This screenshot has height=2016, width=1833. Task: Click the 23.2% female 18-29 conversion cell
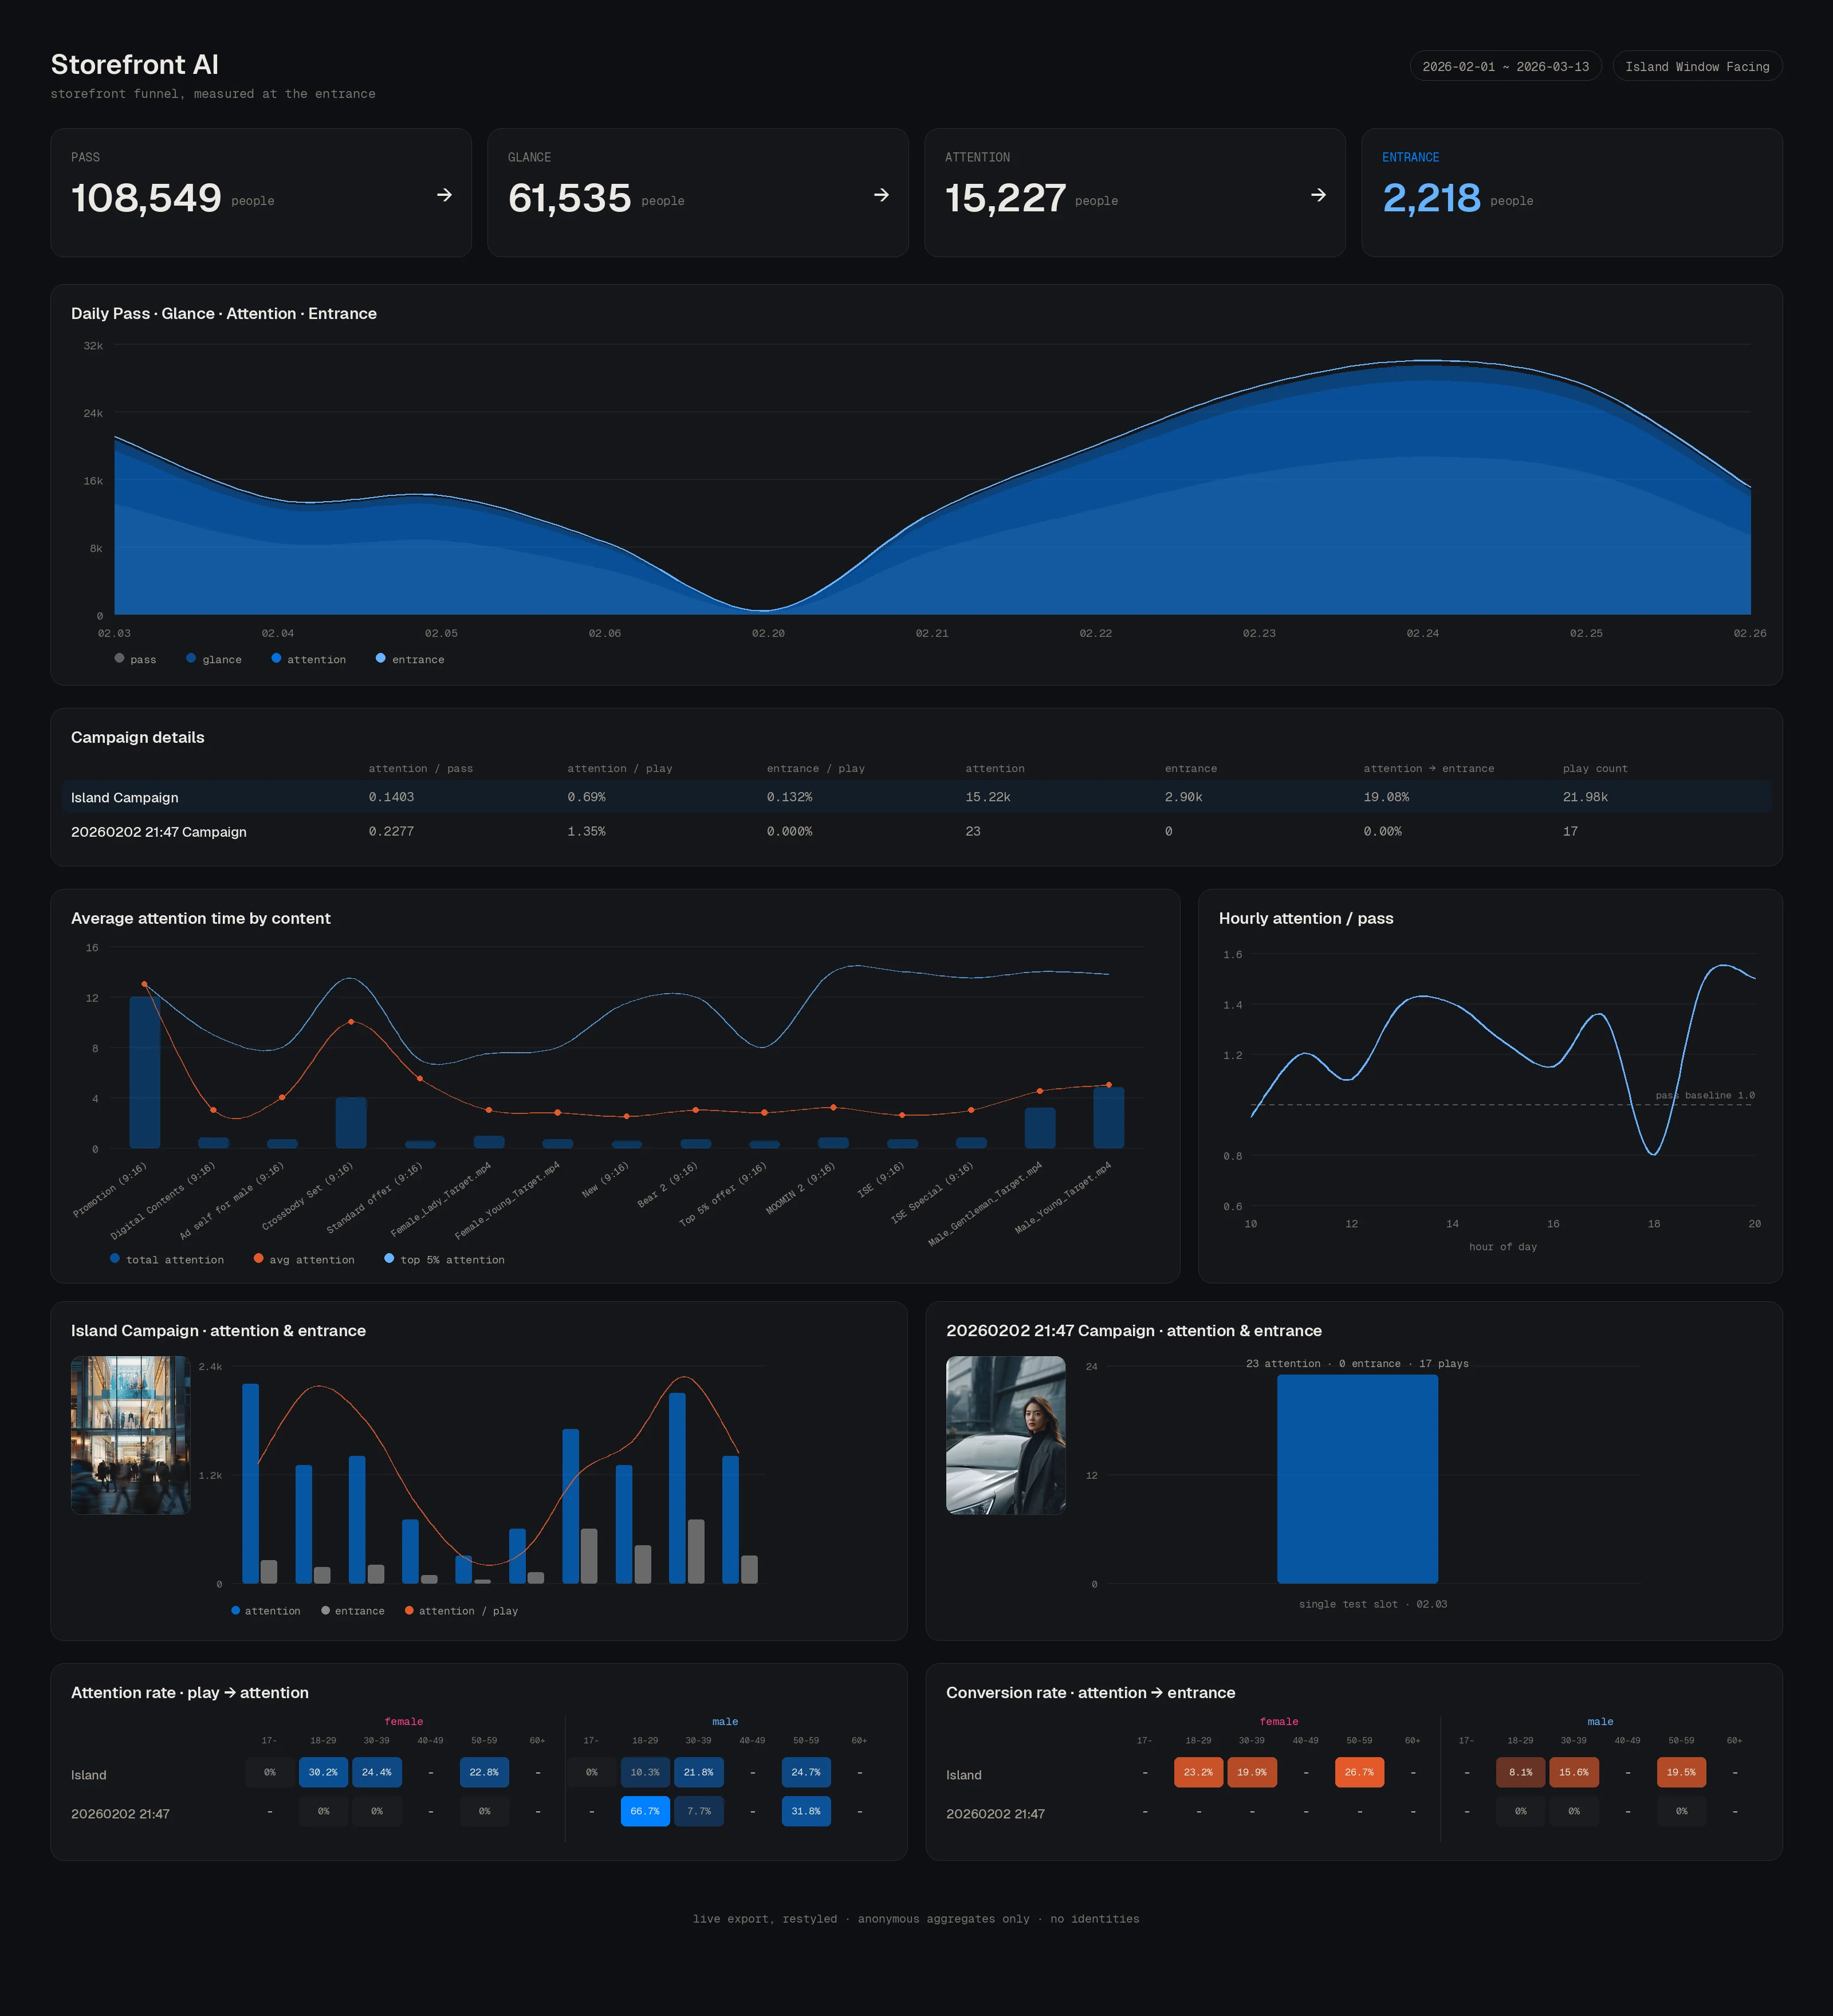tap(1198, 1772)
